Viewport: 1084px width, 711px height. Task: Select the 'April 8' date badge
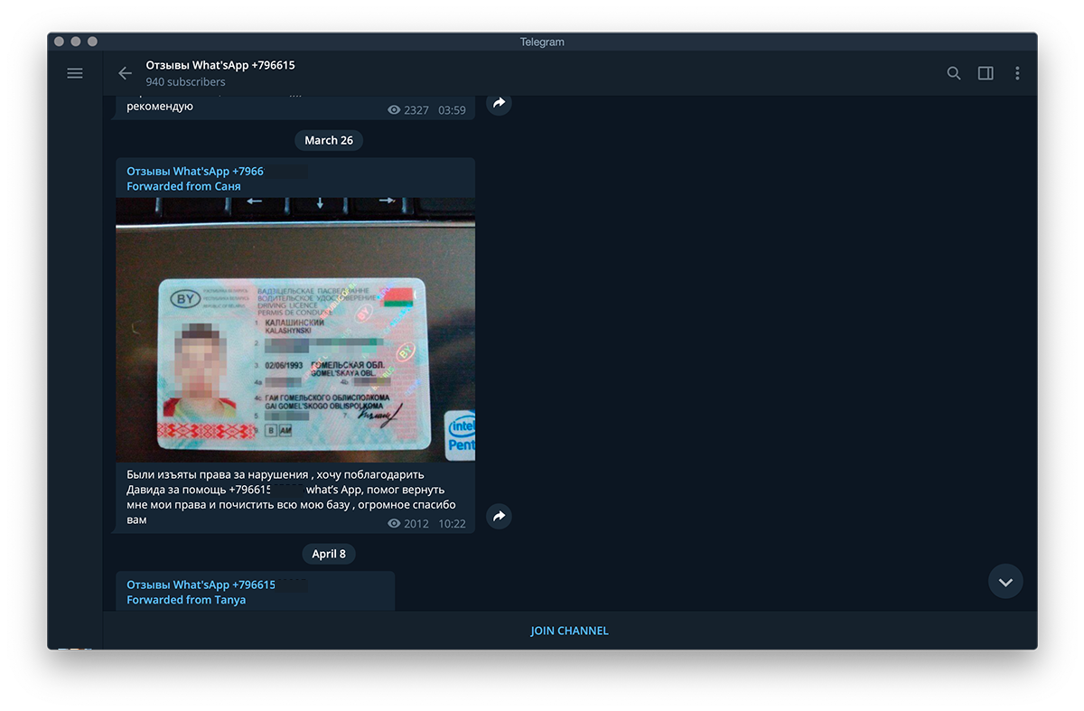329,554
